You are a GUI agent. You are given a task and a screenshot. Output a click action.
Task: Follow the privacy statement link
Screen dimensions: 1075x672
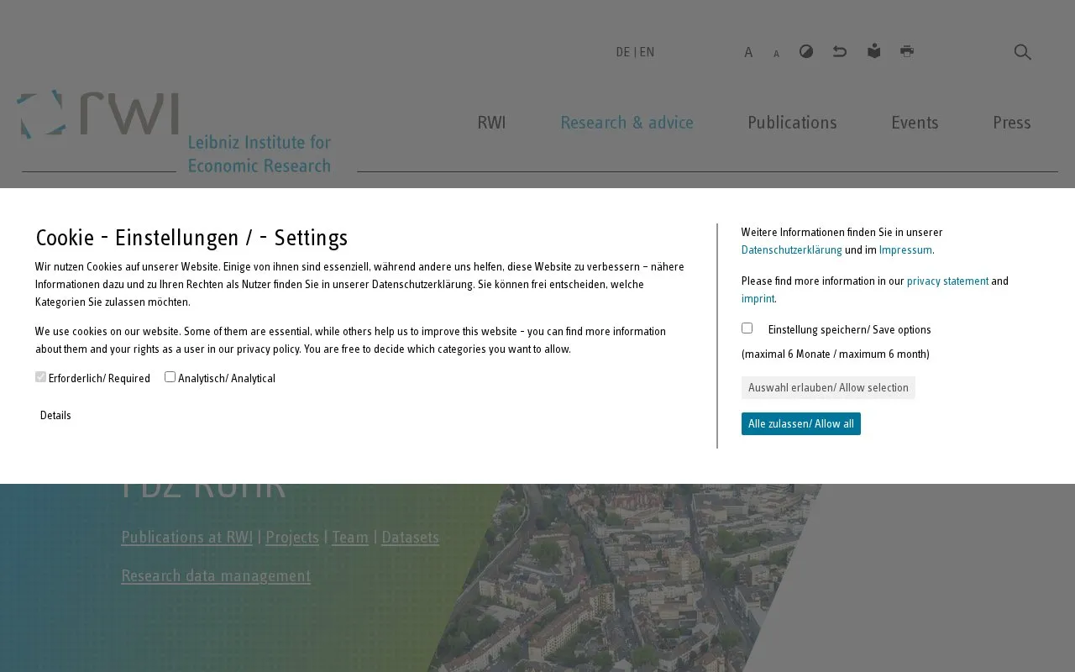947,281
